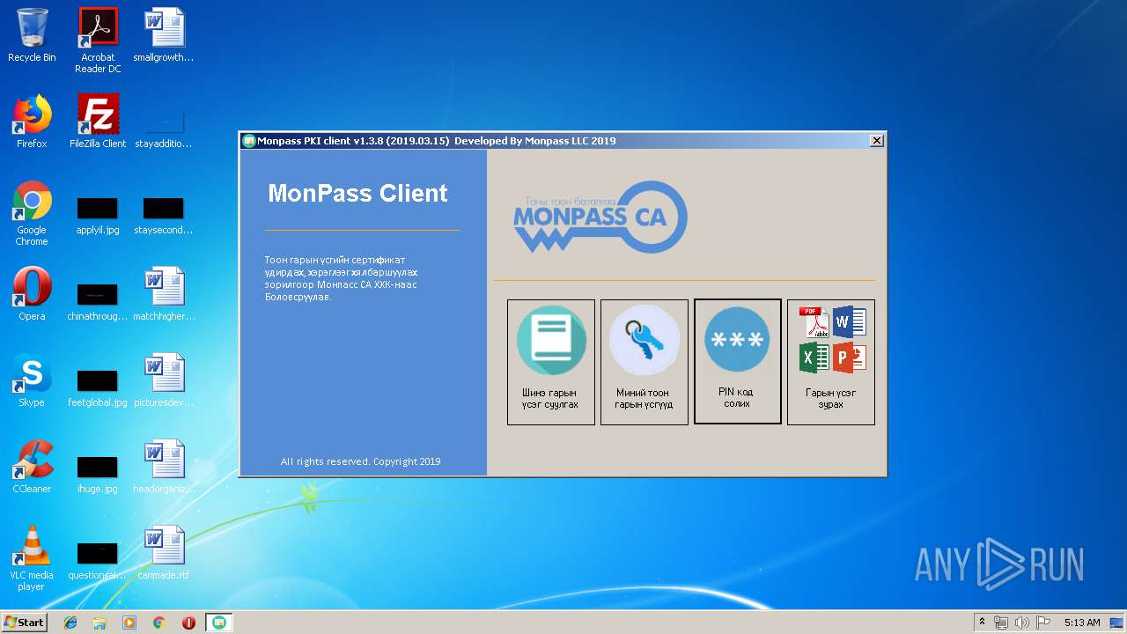Image resolution: width=1127 pixels, height=634 pixels.
Task: Open the CCleaner desktop shortcut
Action: [x=32, y=467]
